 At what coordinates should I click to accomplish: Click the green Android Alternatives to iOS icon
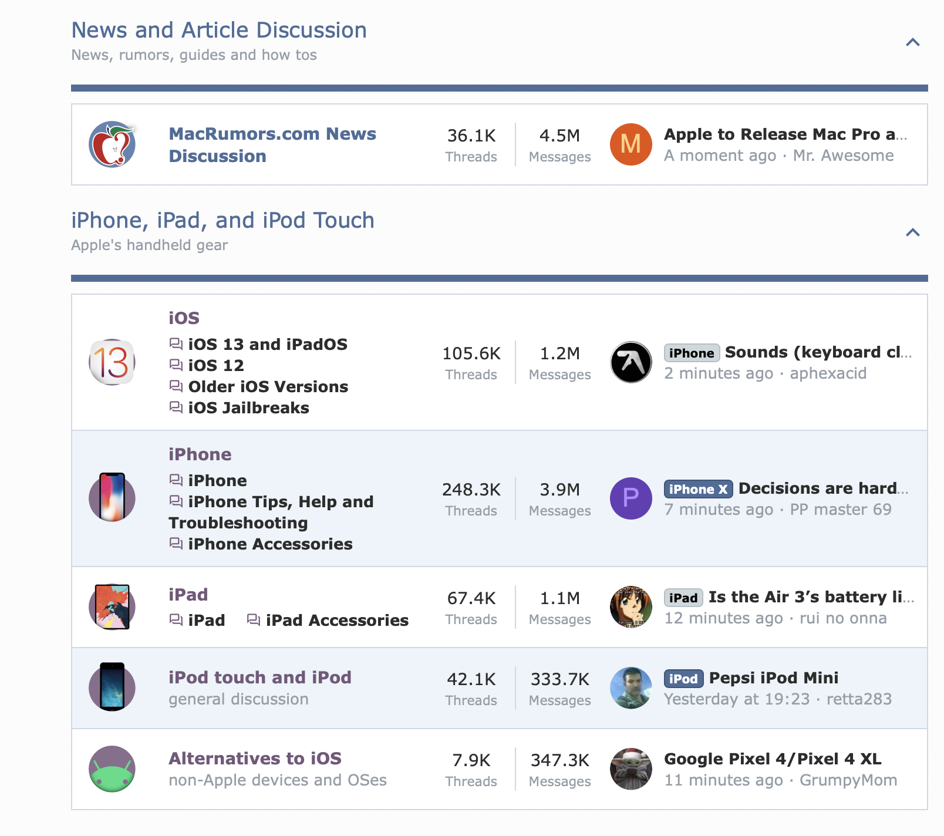pos(112,769)
